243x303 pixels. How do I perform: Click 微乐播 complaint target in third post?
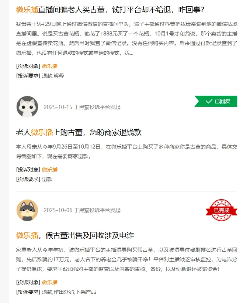[50, 282]
